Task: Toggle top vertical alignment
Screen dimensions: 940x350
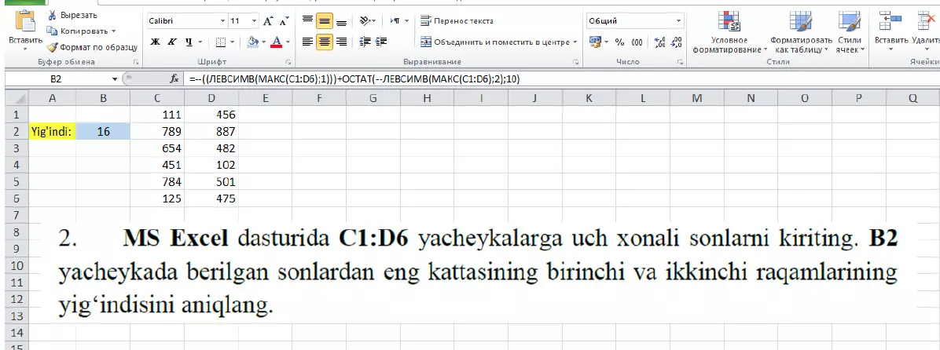Action: coord(307,21)
